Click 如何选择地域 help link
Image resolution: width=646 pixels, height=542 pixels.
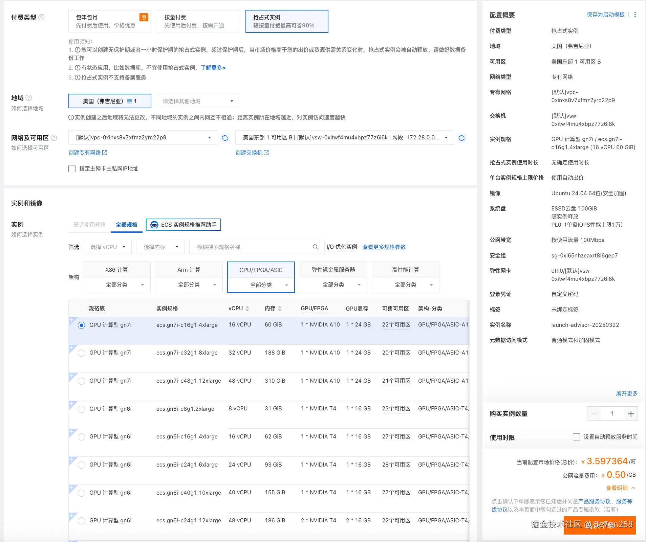coord(27,108)
